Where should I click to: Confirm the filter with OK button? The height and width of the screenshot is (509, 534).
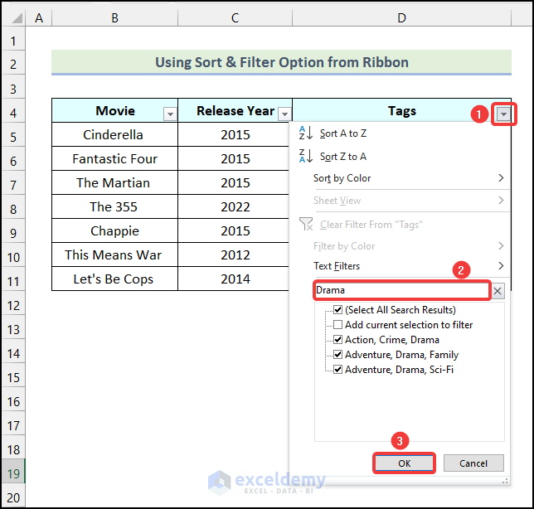tap(404, 463)
